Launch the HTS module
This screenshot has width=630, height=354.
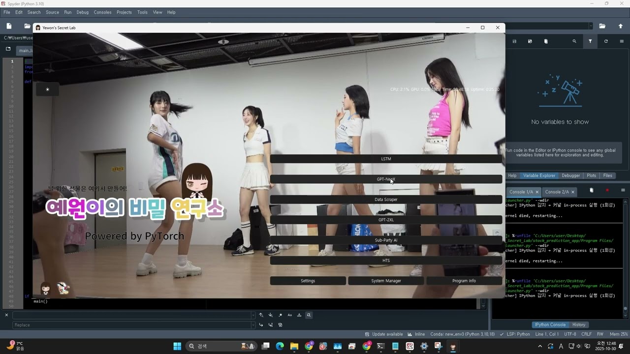(x=386, y=261)
